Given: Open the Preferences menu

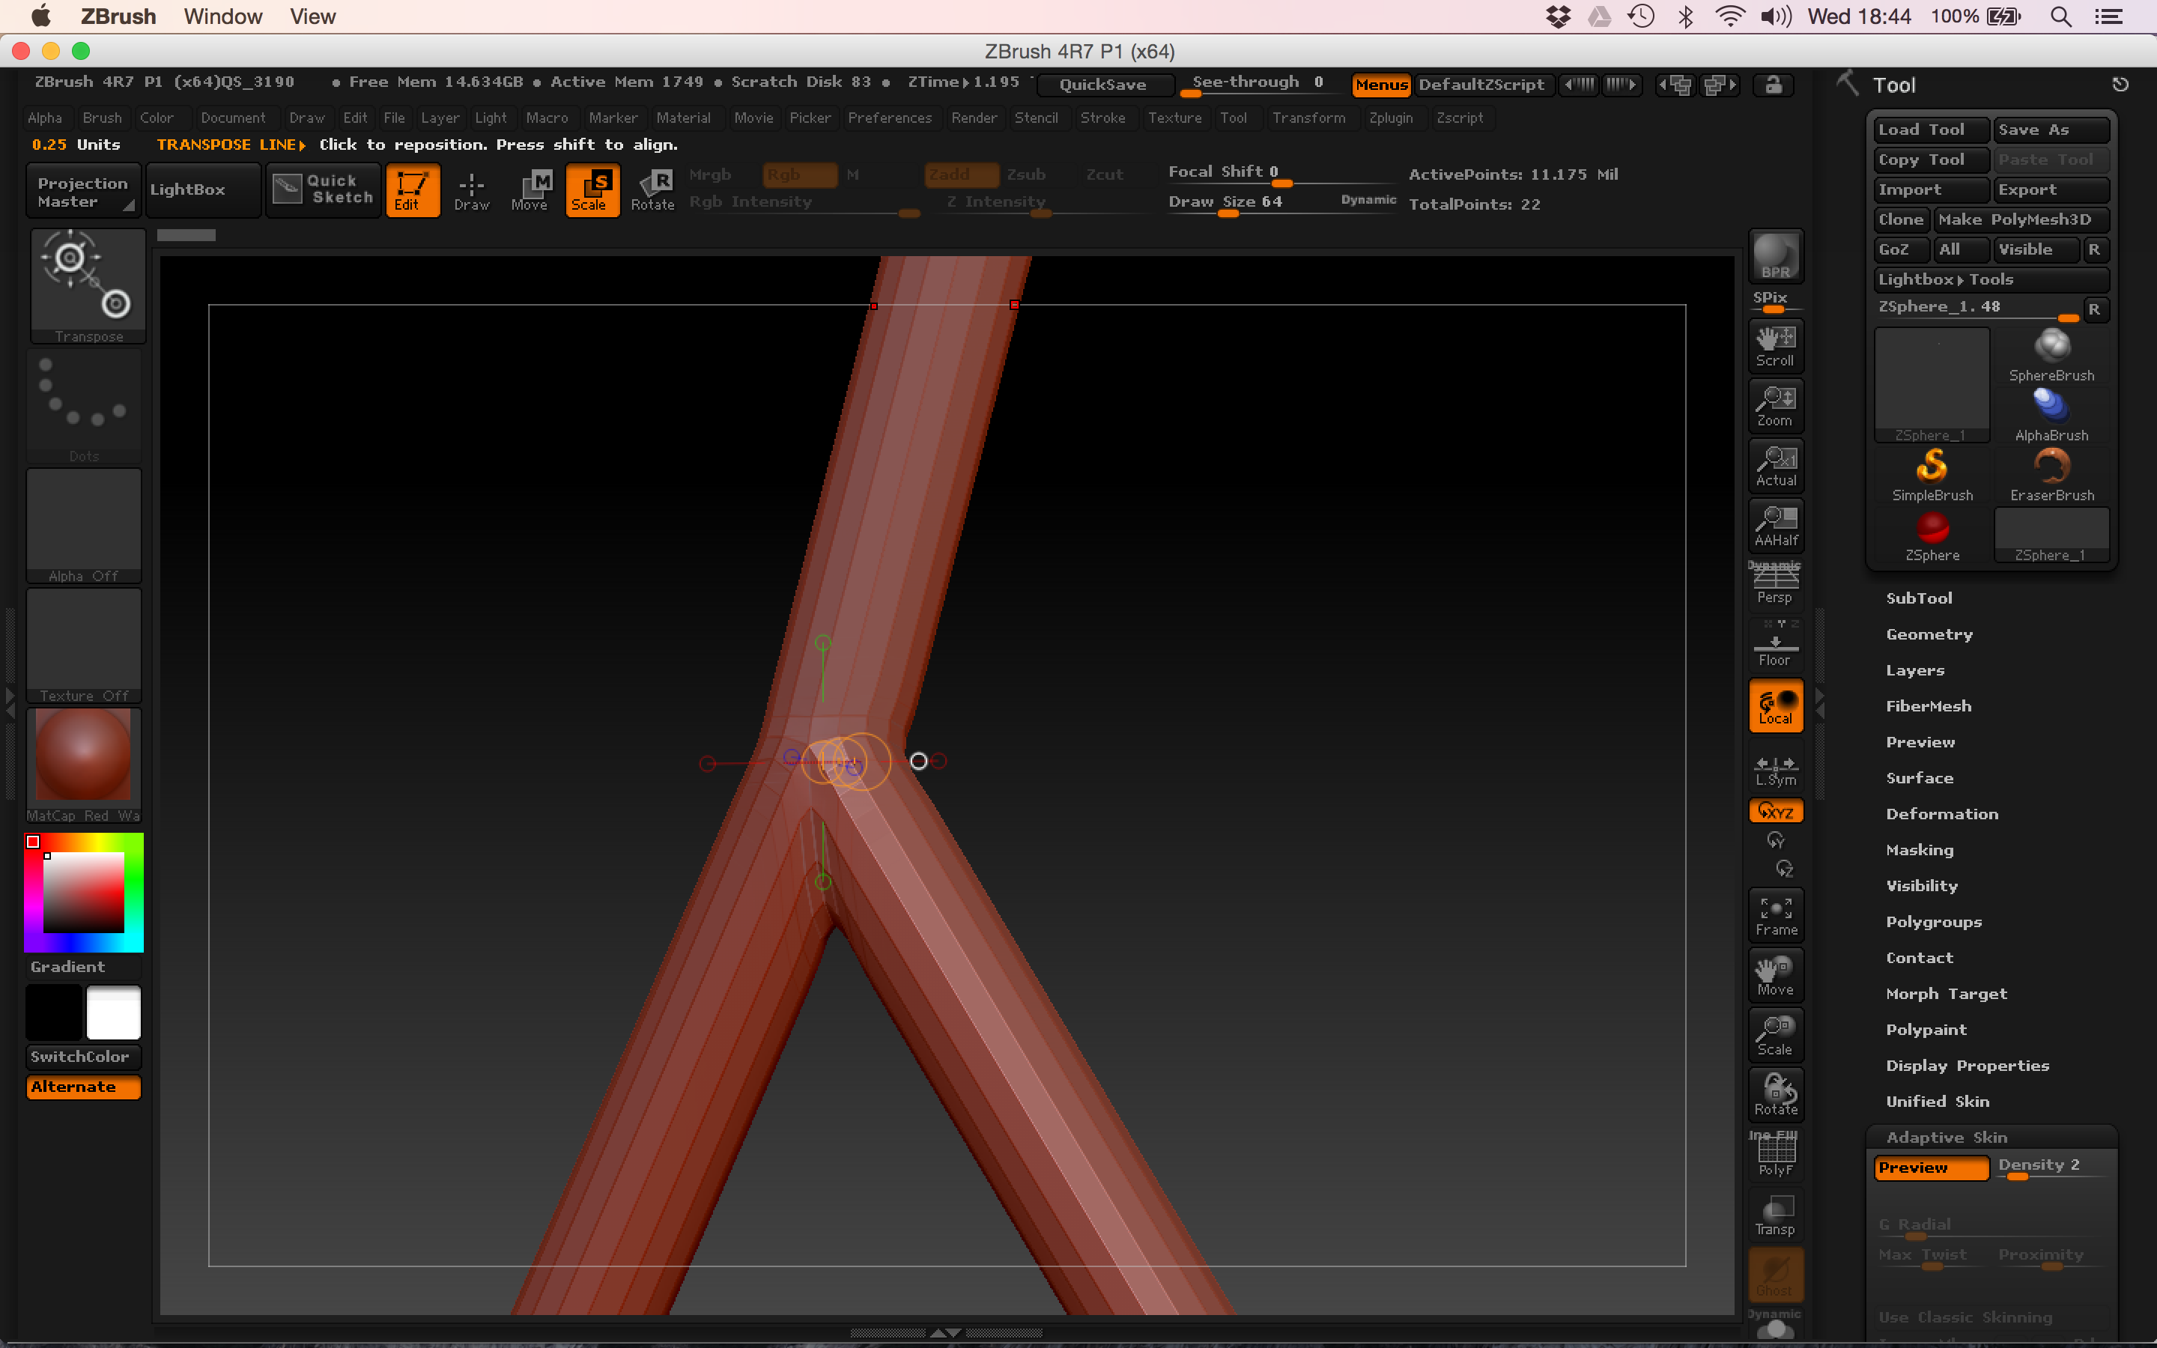Looking at the screenshot, I should 889,118.
